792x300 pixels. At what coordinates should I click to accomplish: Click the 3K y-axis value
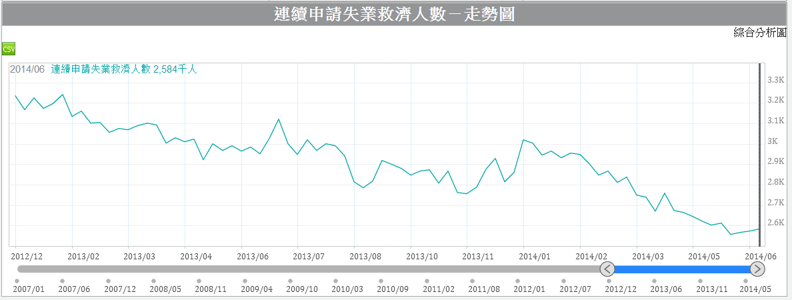coord(773,141)
